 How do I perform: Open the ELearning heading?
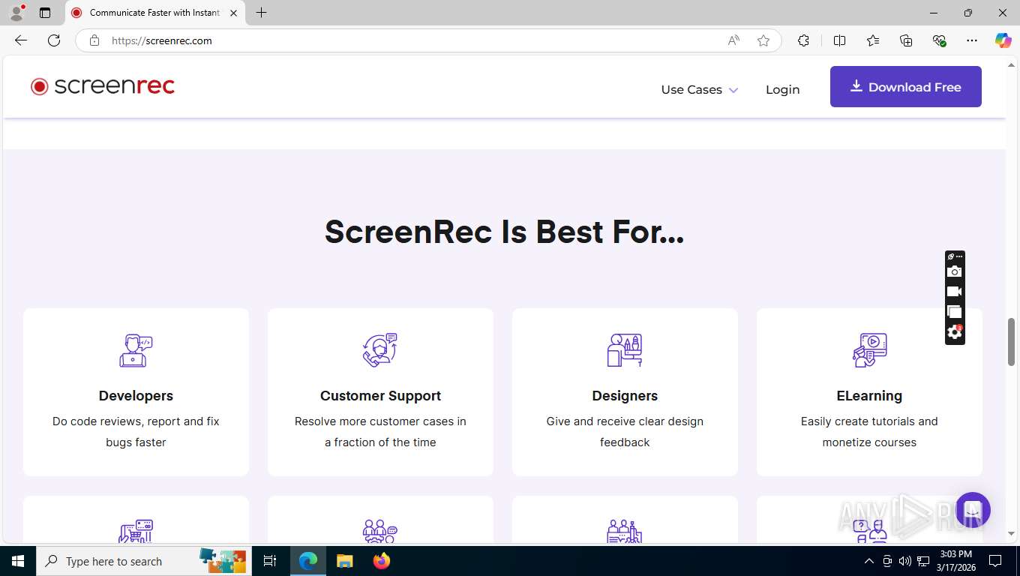(x=869, y=396)
